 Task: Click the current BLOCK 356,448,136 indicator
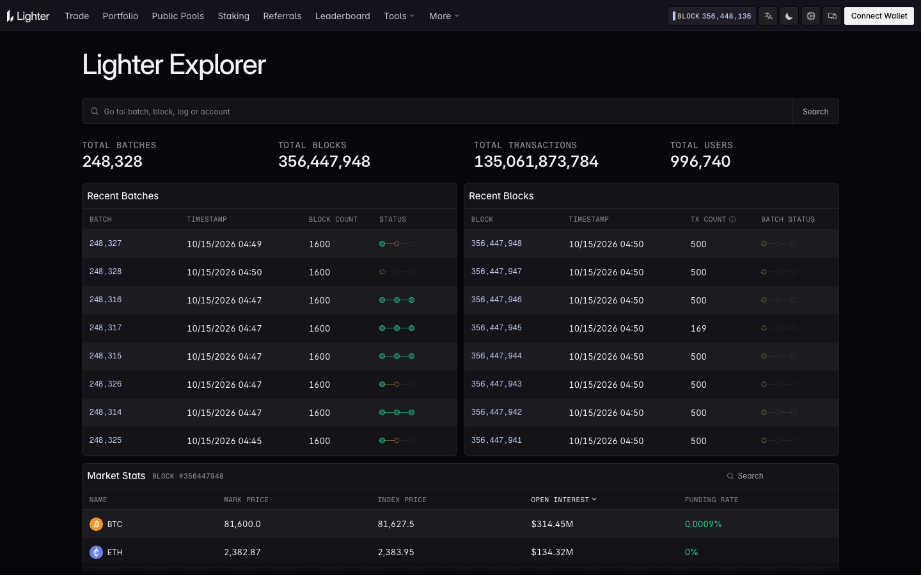712,16
